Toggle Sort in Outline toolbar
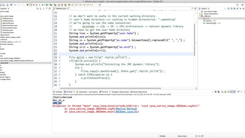 (231, 9)
